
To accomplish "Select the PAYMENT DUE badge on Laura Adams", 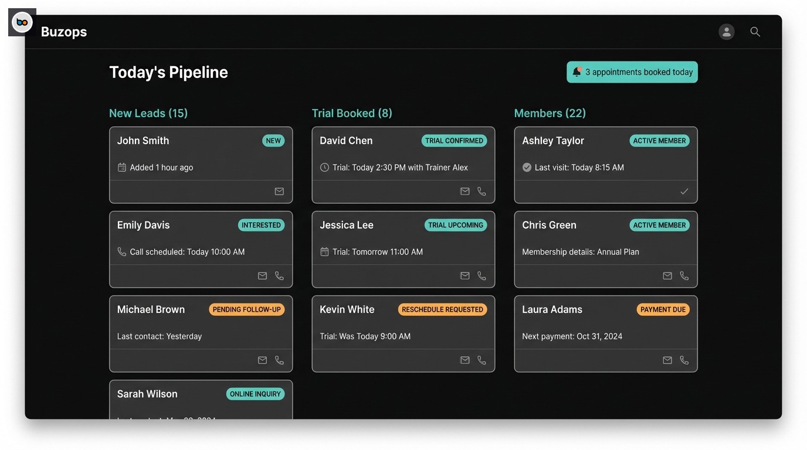I will click(x=663, y=309).
